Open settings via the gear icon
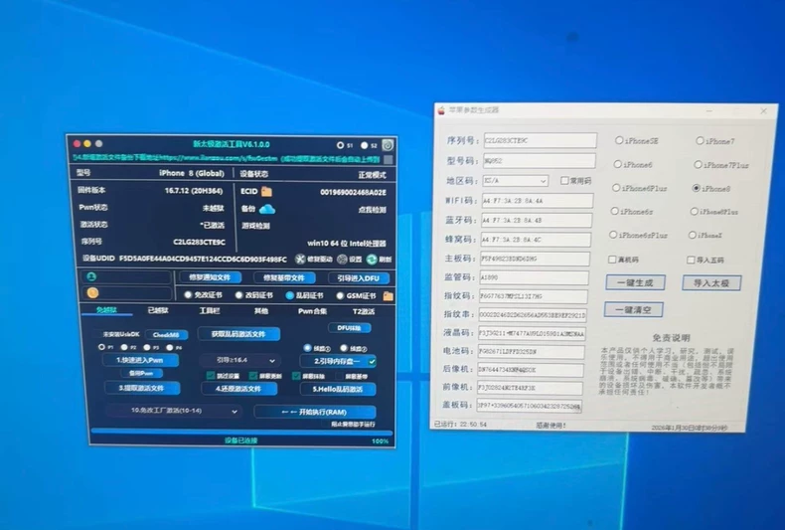 click(343, 259)
